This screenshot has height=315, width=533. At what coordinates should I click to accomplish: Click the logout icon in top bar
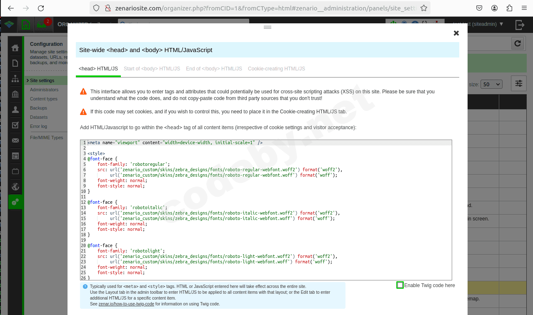(x=520, y=25)
